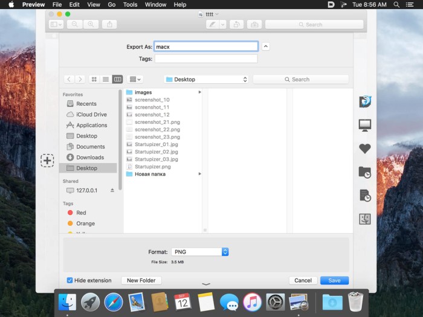
Task: Click the share icon in Preview toolbar
Action: 110,24
